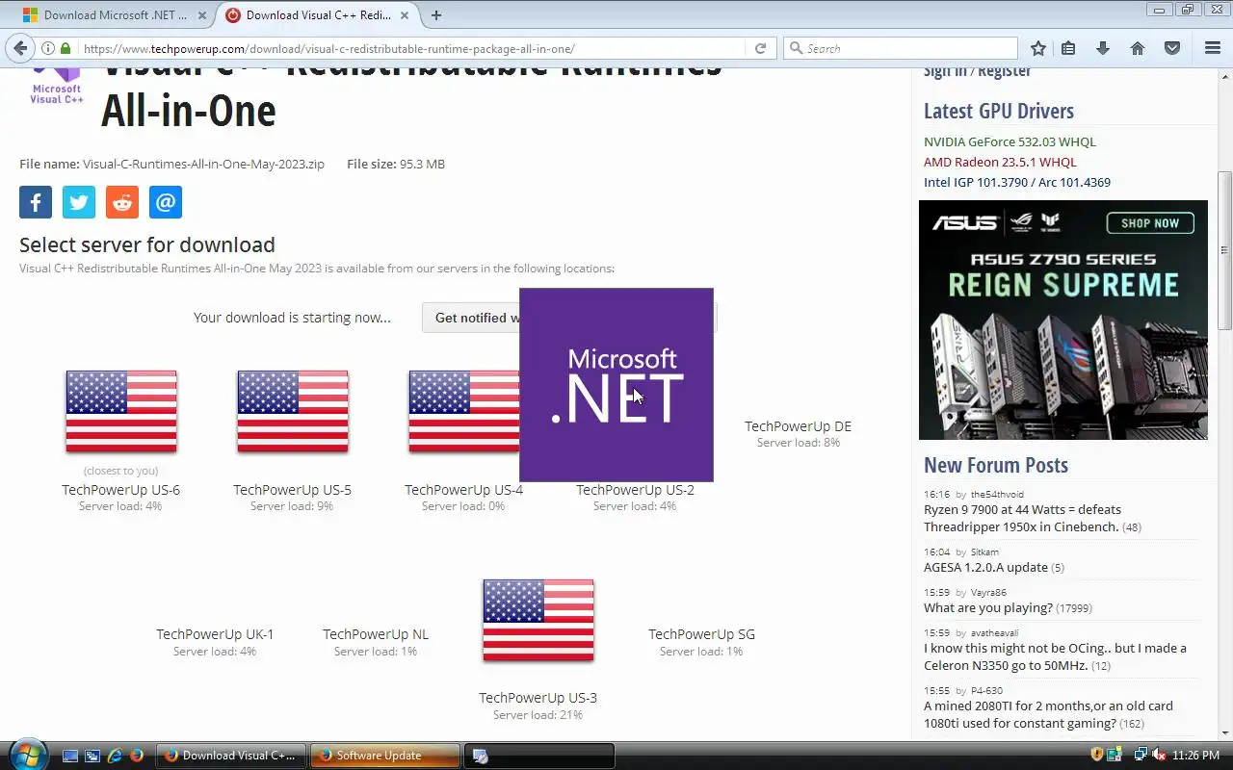The image size is (1233, 770).
Task: Click the TechPowerUp US-4 flag
Action: click(463, 411)
